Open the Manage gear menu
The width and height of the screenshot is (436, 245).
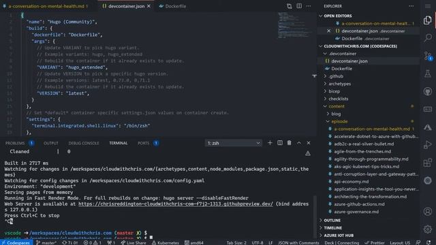[x=428, y=229]
